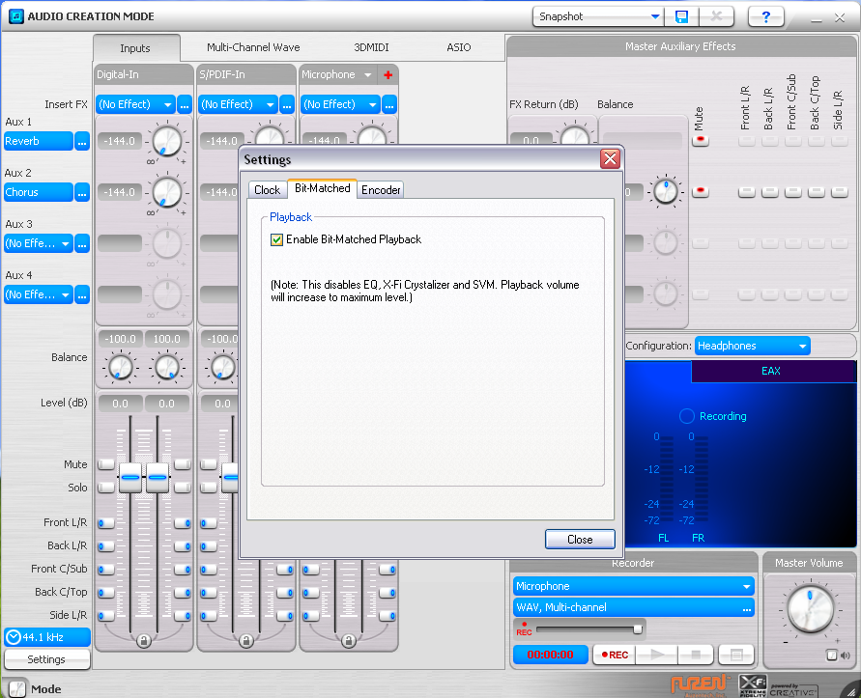Click the Settings button below sample rate
The image size is (861, 698).
pos(46,659)
